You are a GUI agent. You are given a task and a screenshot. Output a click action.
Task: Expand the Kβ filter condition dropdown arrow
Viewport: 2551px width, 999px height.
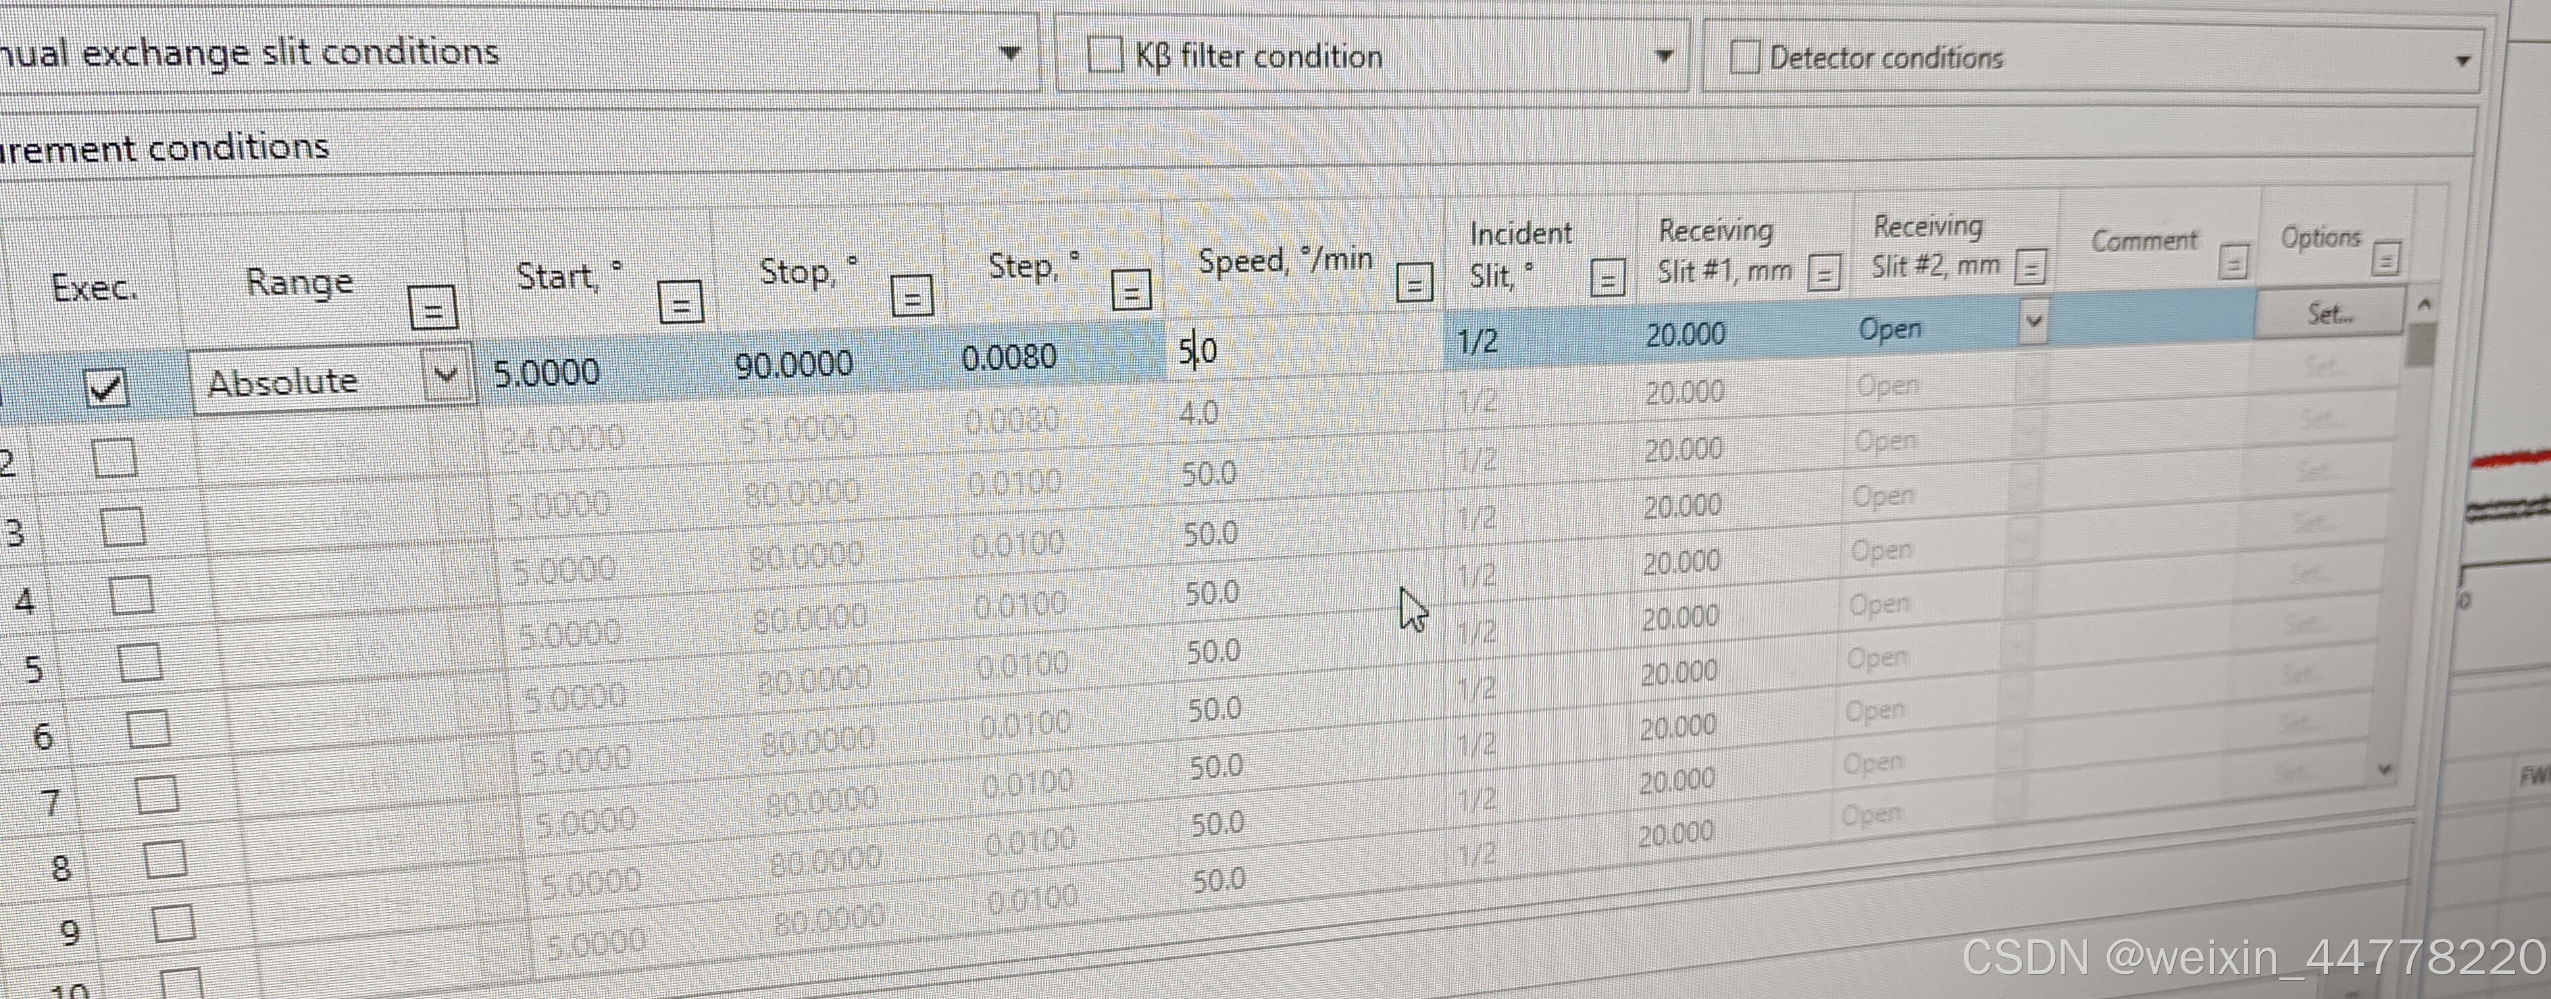[1664, 57]
